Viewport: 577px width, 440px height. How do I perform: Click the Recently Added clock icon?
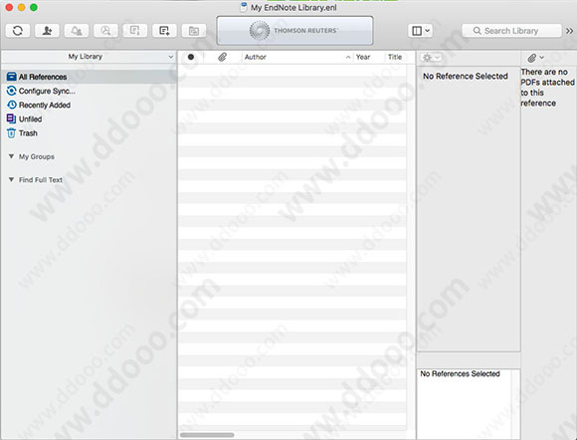tap(12, 105)
